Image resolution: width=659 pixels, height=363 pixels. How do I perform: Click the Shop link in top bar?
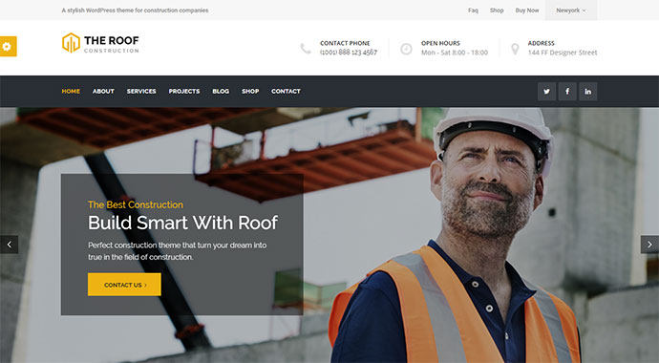(x=497, y=11)
